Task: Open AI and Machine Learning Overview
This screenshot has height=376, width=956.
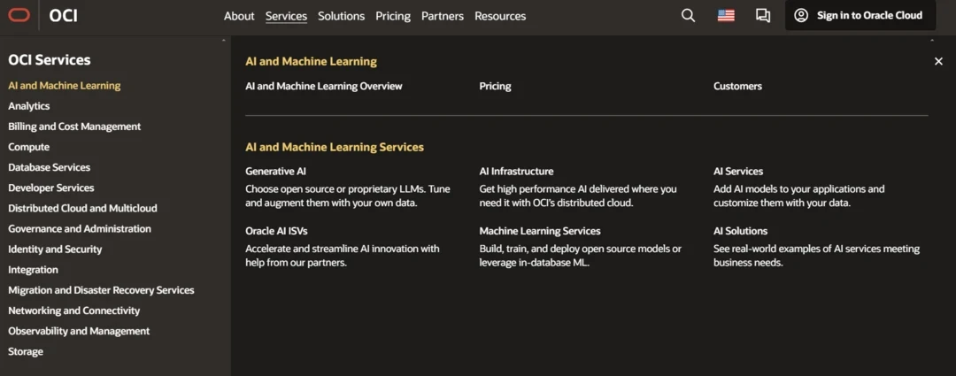Action: 324,87
